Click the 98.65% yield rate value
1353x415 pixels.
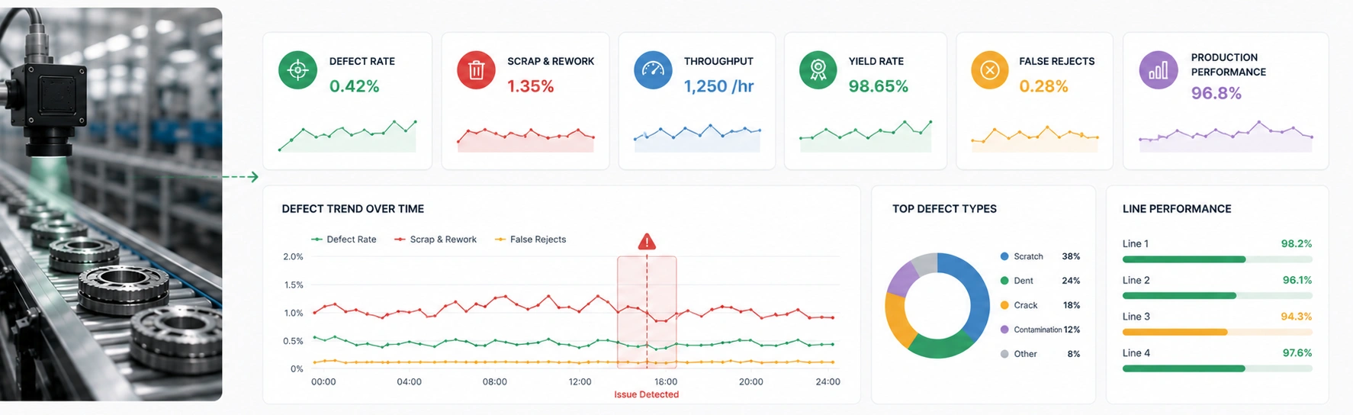coord(879,86)
